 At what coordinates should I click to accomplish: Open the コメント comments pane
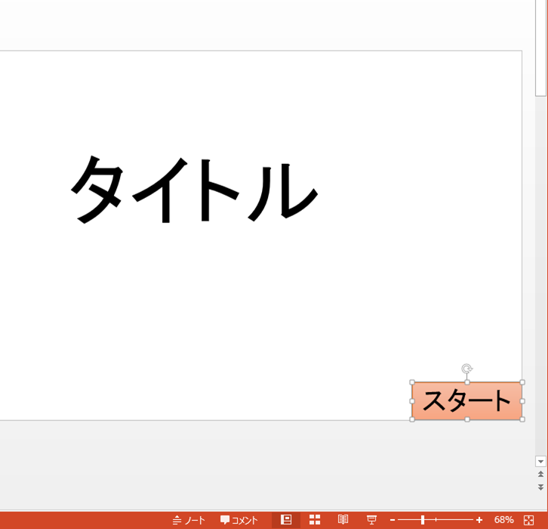click(x=239, y=520)
